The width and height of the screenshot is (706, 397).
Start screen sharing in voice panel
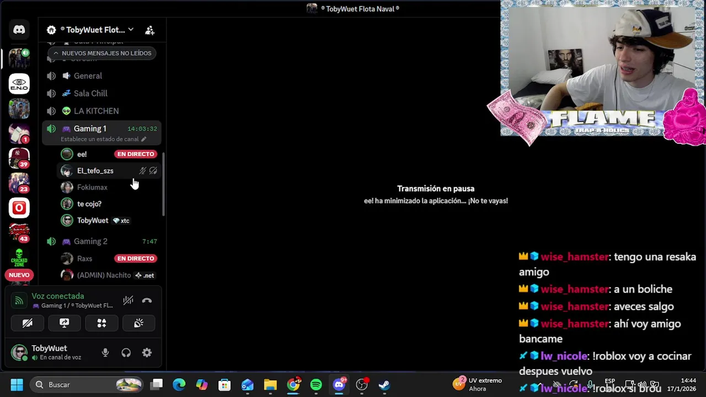pyautogui.click(x=65, y=323)
